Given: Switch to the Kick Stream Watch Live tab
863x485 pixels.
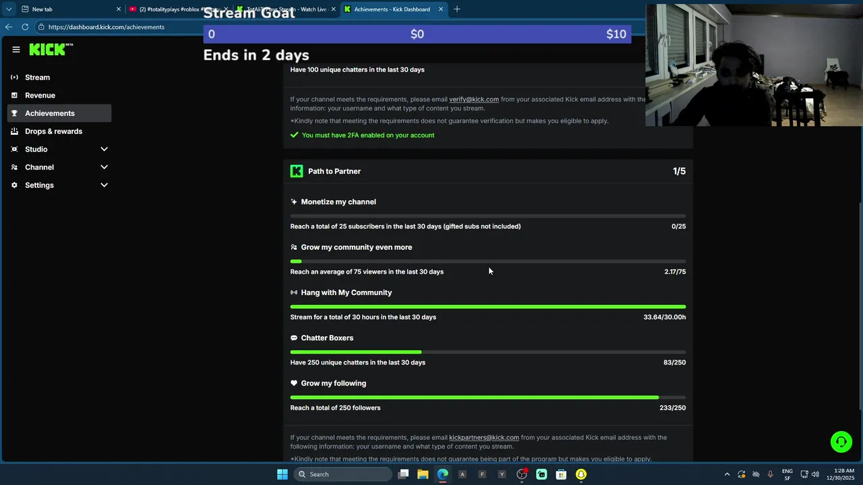Looking at the screenshot, I should (x=287, y=9).
